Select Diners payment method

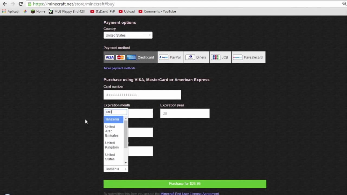(x=197, y=57)
